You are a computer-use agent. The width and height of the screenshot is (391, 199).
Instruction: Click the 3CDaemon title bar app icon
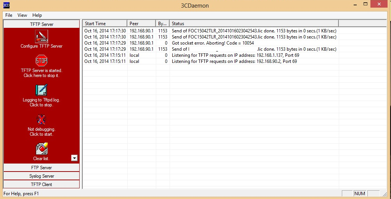[x=6, y=5]
